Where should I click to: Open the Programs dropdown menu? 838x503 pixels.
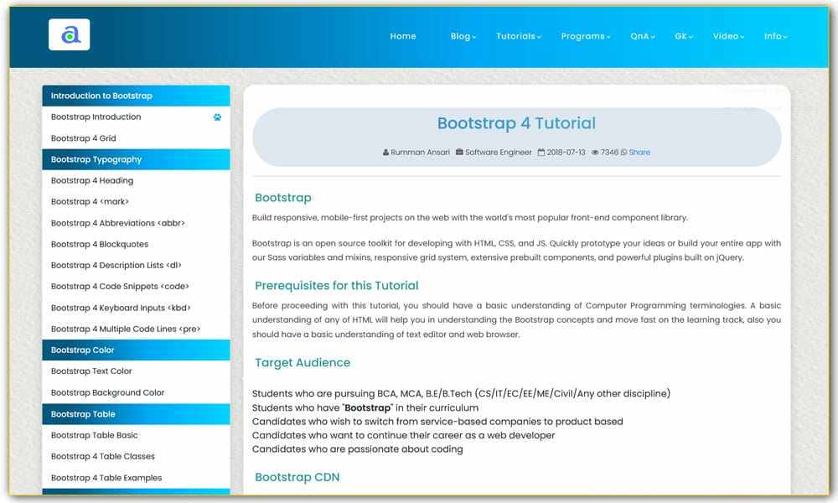point(586,36)
